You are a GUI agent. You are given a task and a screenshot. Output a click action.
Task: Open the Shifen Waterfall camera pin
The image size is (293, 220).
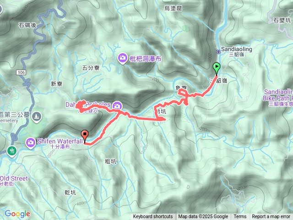(x=31, y=143)
